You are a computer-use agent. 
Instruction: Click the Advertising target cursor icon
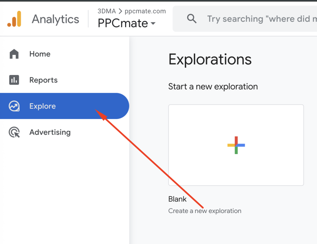coord(14,132)
